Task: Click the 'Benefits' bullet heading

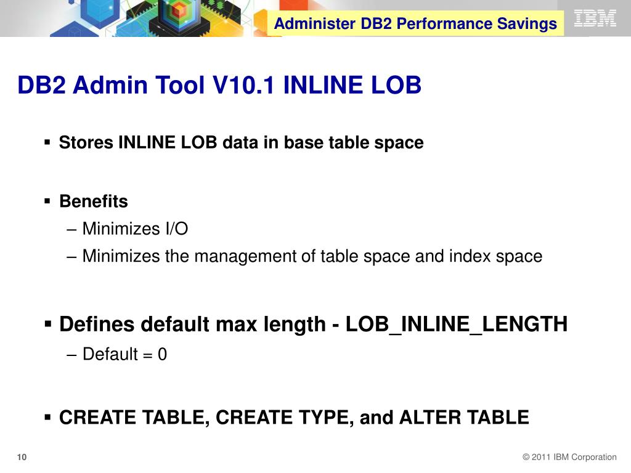Action: (94, 201)
